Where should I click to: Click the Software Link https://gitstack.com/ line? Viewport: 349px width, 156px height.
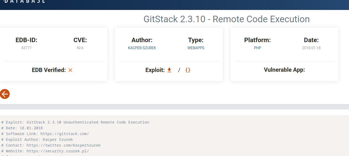click(45, 134)
